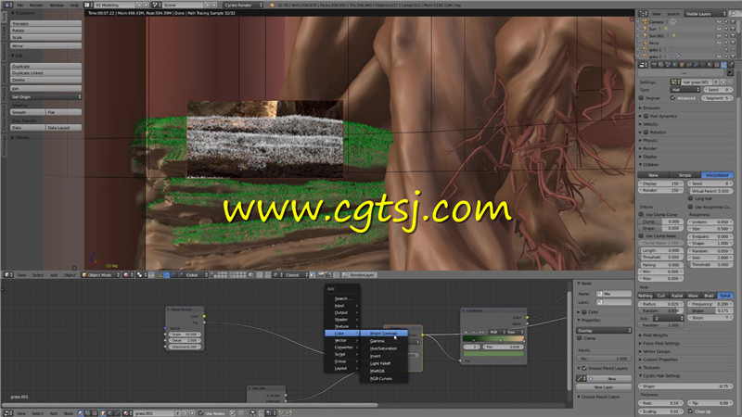Click the material browse sphere icon near grass.001

click(x=127, y=413)
